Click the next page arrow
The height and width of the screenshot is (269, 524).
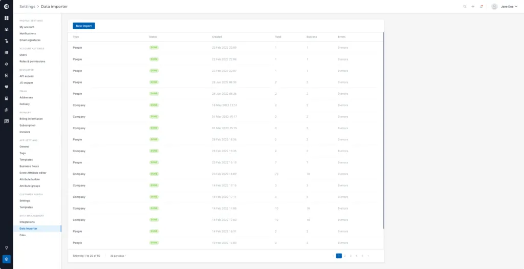[x=368, y=256]
